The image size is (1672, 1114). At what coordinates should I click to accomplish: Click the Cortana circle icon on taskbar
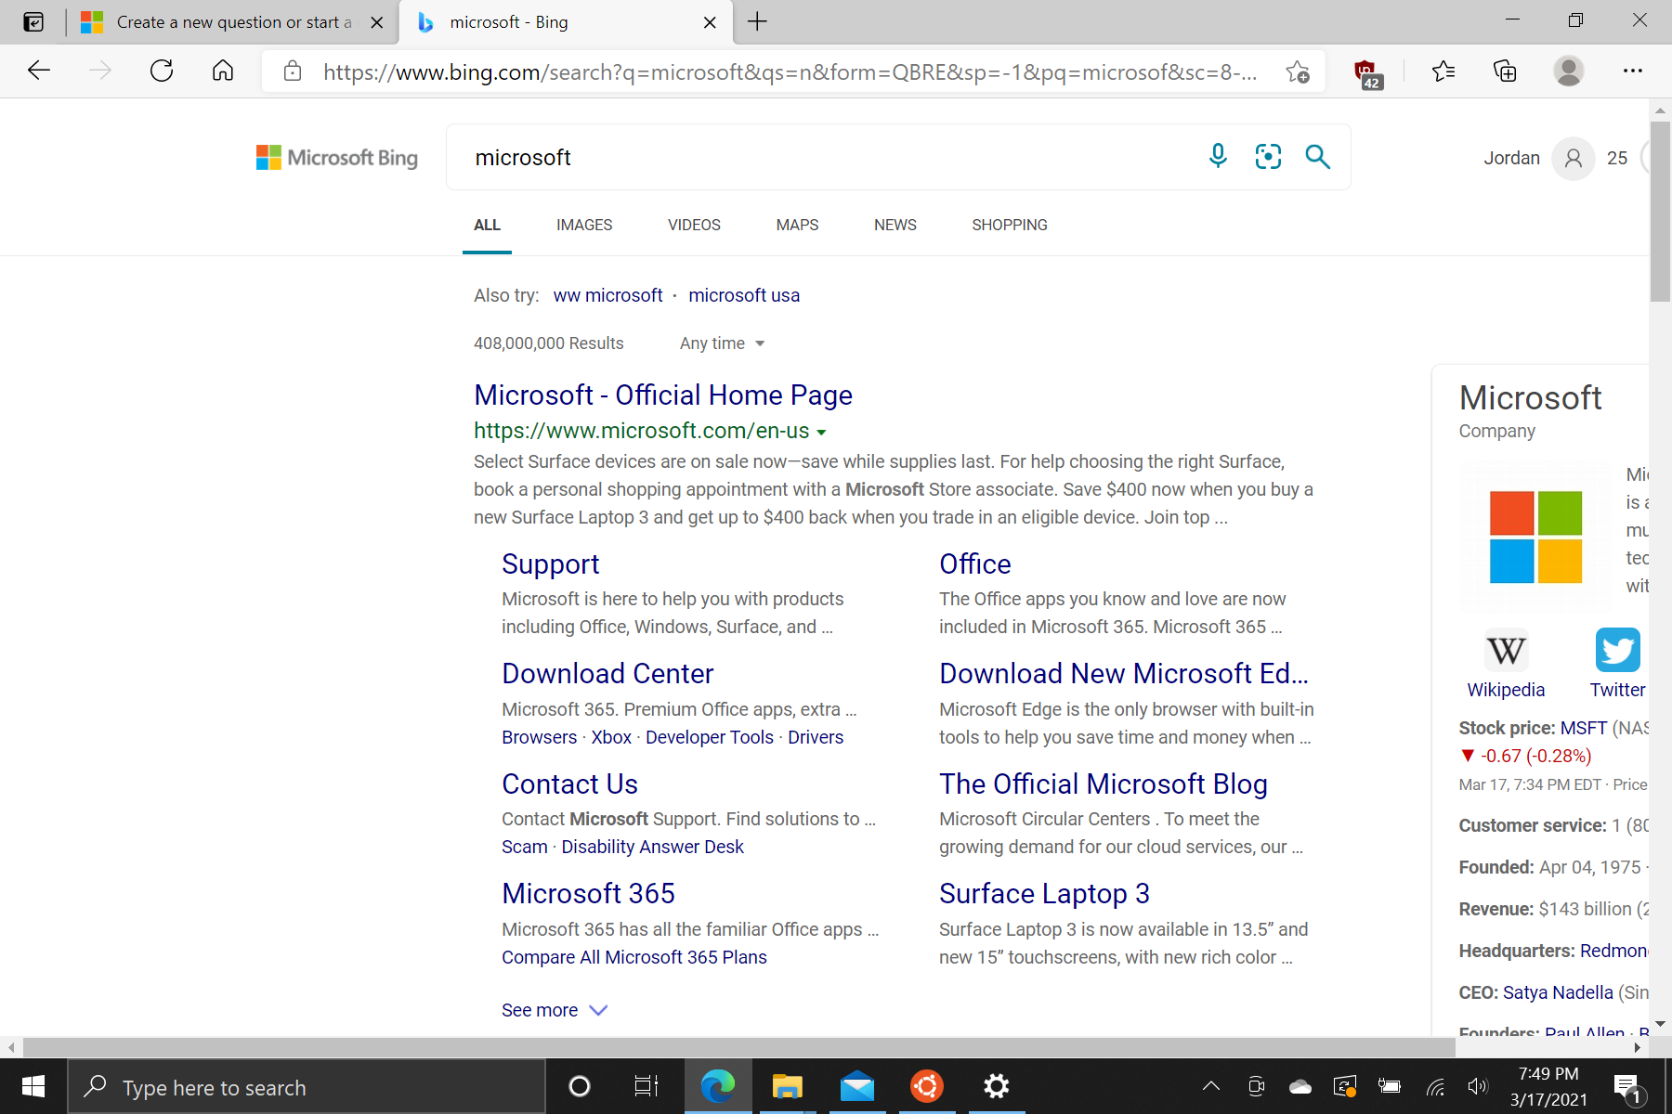(579, 1086)
